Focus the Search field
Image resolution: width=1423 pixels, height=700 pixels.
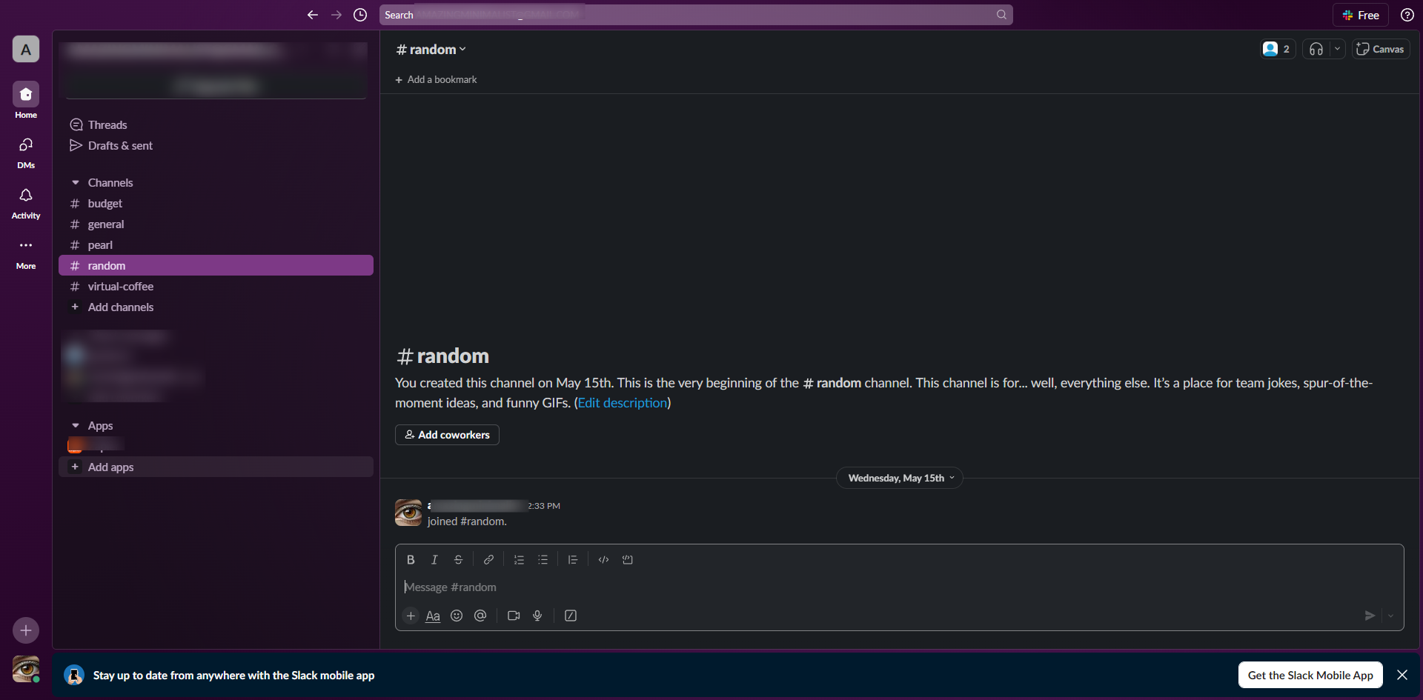(696, 15)
